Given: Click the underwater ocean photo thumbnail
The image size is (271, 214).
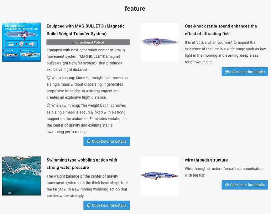Looking at the screenshot, I should pyautogui.click(x=21, y=176).
